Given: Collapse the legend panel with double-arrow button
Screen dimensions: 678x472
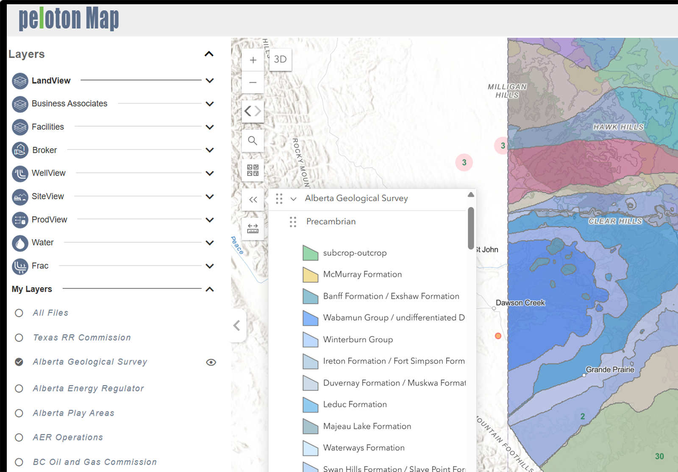Looking at the screenshot, I should click(253, 199).
